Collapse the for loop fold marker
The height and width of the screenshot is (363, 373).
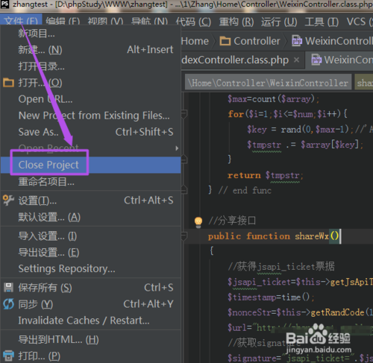tap(184, 114)
